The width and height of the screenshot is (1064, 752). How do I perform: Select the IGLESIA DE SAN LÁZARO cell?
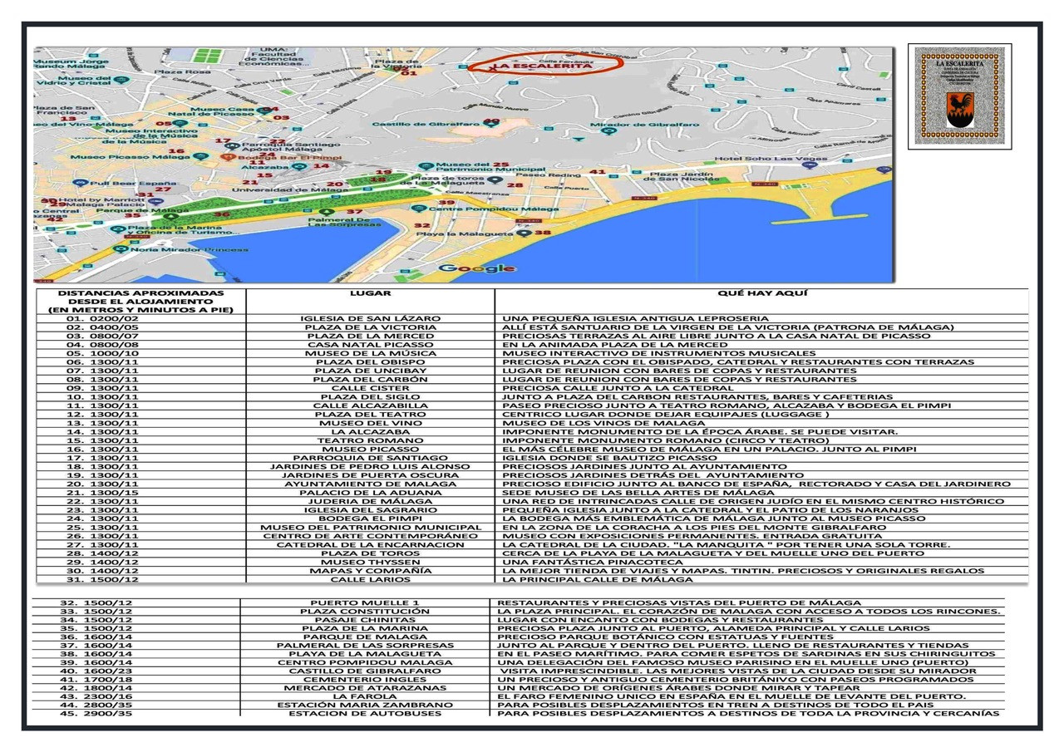(371, 318)
